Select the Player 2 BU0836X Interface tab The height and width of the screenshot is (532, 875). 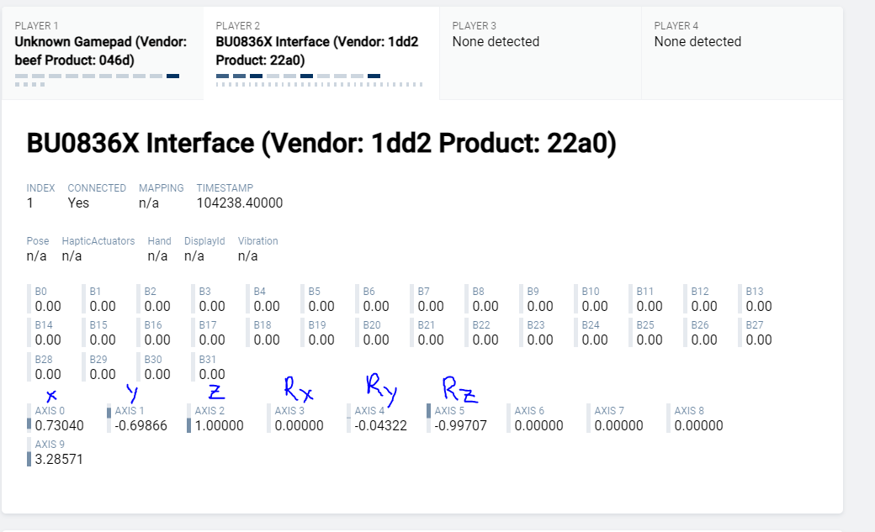320,50
